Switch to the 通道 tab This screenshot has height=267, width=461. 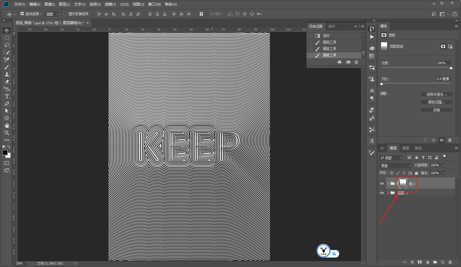click(405, 148)
